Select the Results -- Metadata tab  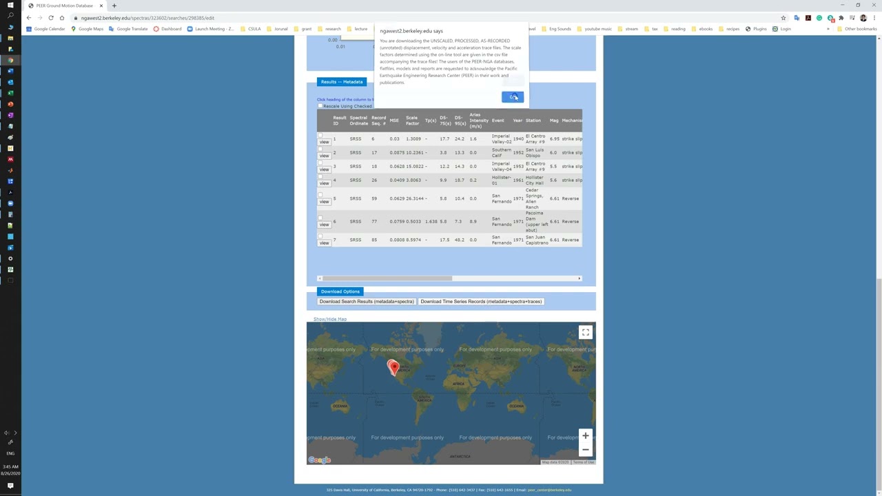341,81
